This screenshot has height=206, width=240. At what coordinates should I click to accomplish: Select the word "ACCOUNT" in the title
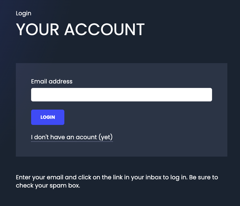tap(104, 29)
